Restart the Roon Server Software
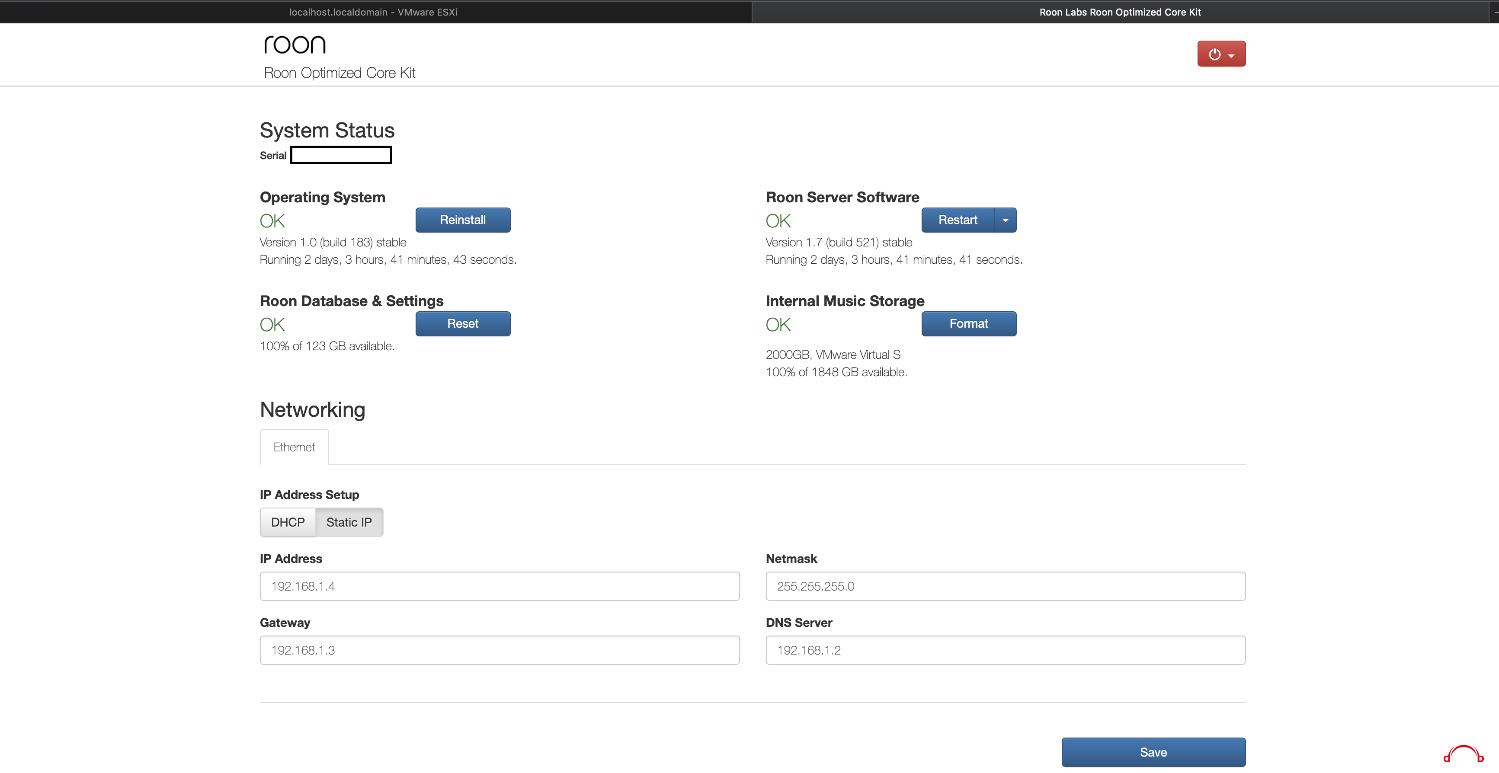 pos(958,220)
